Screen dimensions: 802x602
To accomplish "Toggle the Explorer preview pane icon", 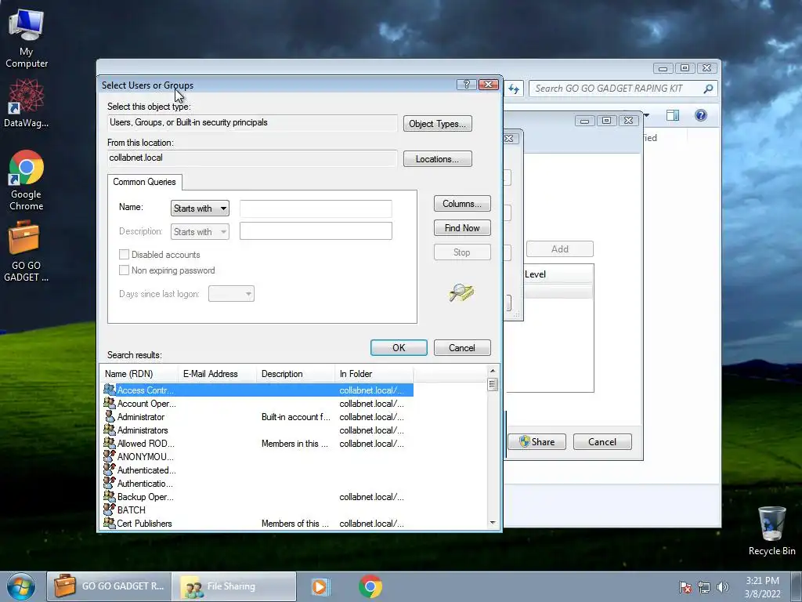I will [673, 115].
